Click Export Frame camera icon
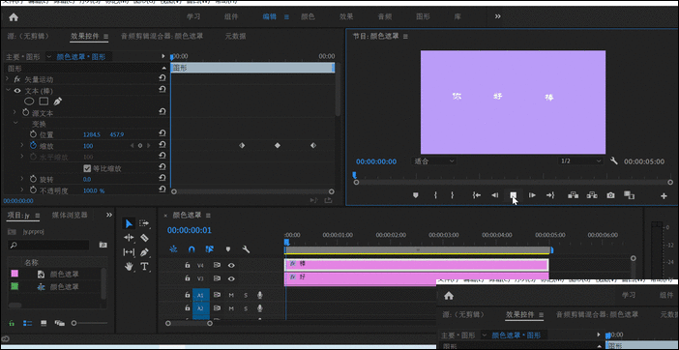This screenshot has width=679, height=350. click(610, 195)
